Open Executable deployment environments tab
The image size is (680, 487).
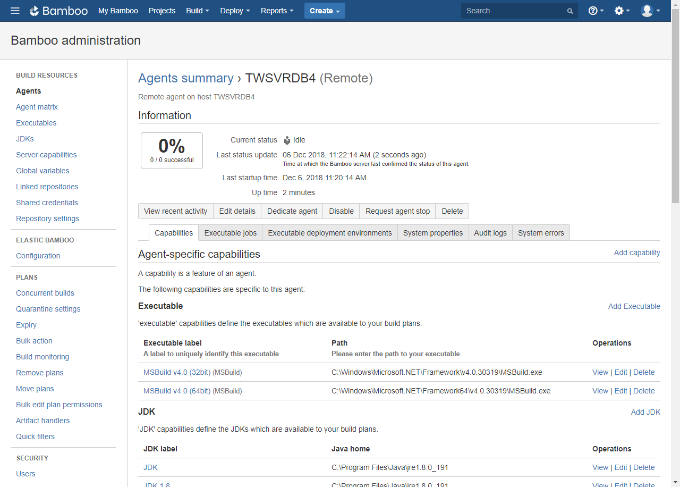tap(330, 233)
